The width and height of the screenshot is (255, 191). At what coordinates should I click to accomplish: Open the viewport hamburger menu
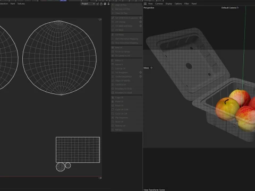click(145, 4)
